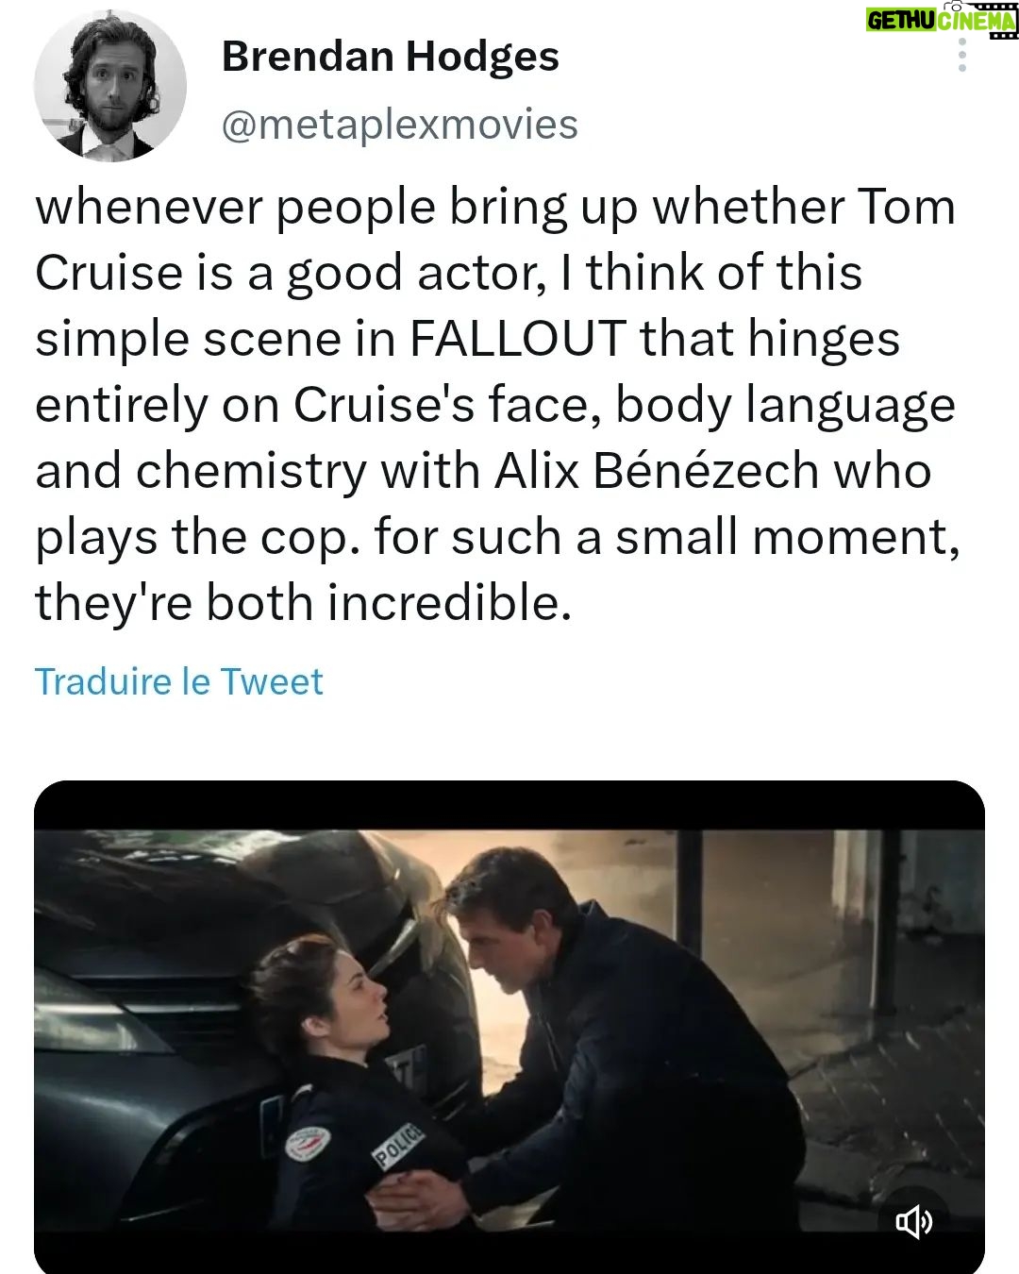The height and width of the screenshot is (1274, 1019).
Task: Click the Brendan Hodges display name
Action: point(391,57)
